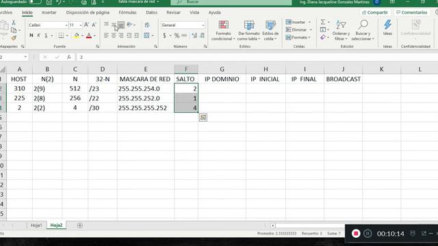Image resolution: width=438 pixels, height=246 pixels.
Task: Align cell text to the left
Action: 107,36
